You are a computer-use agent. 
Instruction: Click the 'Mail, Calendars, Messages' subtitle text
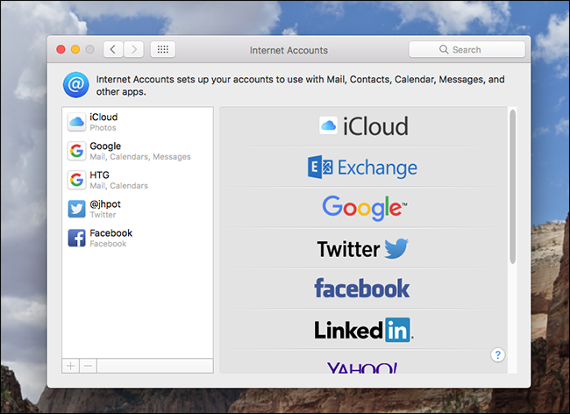(140, 157)
